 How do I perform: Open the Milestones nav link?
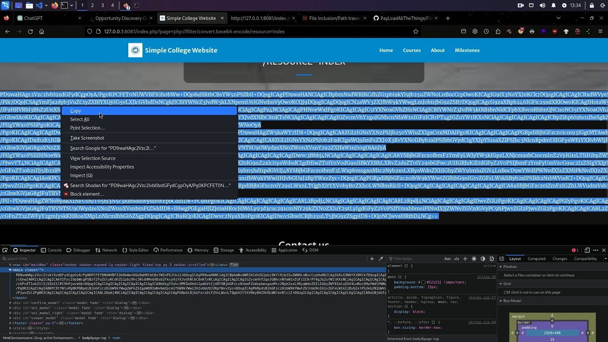point(467,50)
